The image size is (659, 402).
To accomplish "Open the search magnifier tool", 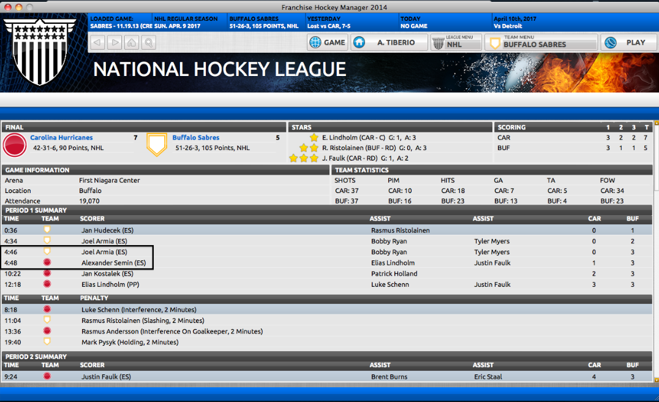I will tap(148, 42).
